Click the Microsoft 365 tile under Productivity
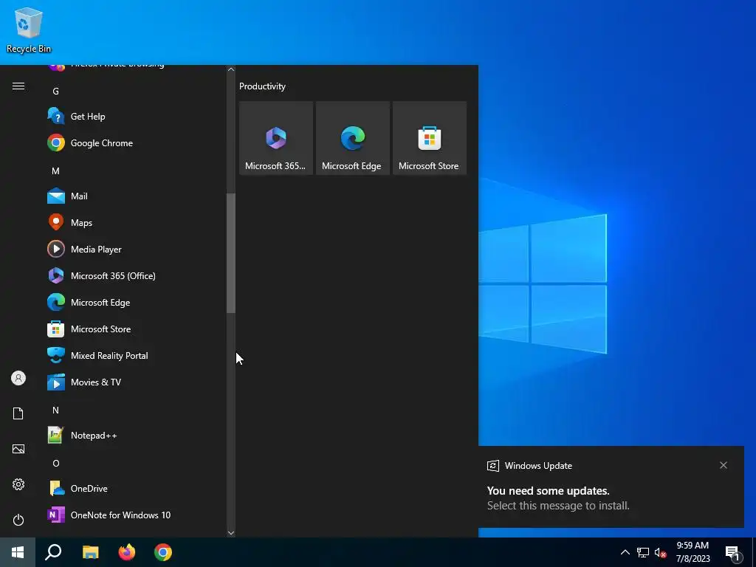The width and height of the screenshot is (756, 567). pos(276,138)
